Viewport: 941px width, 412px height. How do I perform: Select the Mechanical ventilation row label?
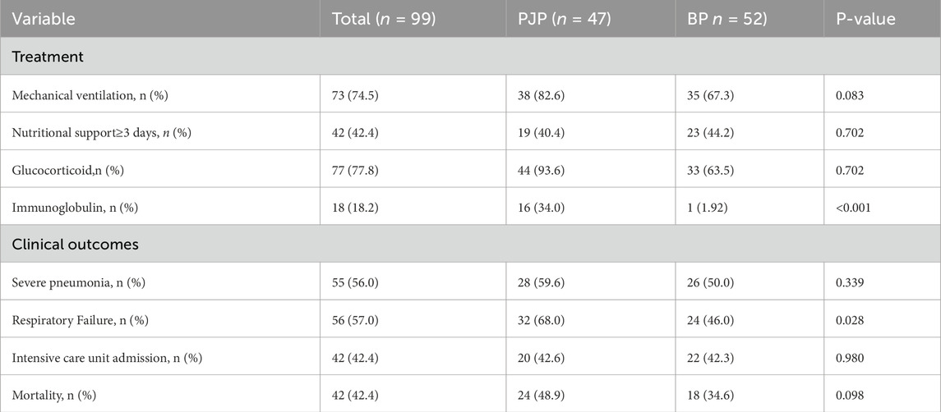click(88, 95)
